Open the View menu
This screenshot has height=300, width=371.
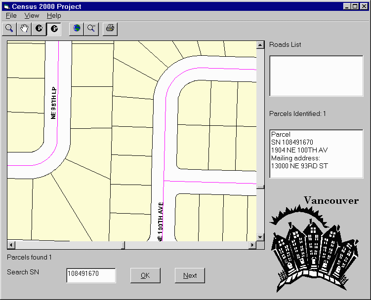[x=32, y=16]
